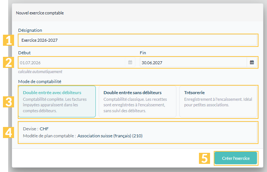Click the 'Désignation' label
The image size is (267, 172).
(30, 30)
